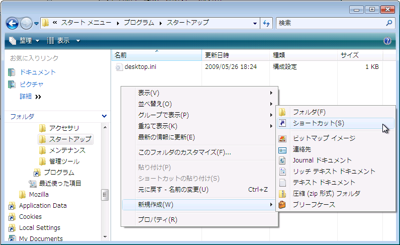Choose プロパティ(R) from context menu

coord(199,219)
